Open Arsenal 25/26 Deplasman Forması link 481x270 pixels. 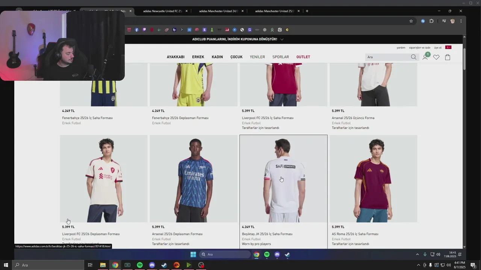(x=177, y=234)
